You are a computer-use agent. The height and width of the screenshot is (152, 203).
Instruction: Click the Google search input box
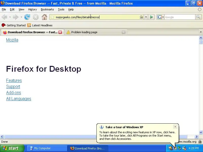(x=180, y=17)
